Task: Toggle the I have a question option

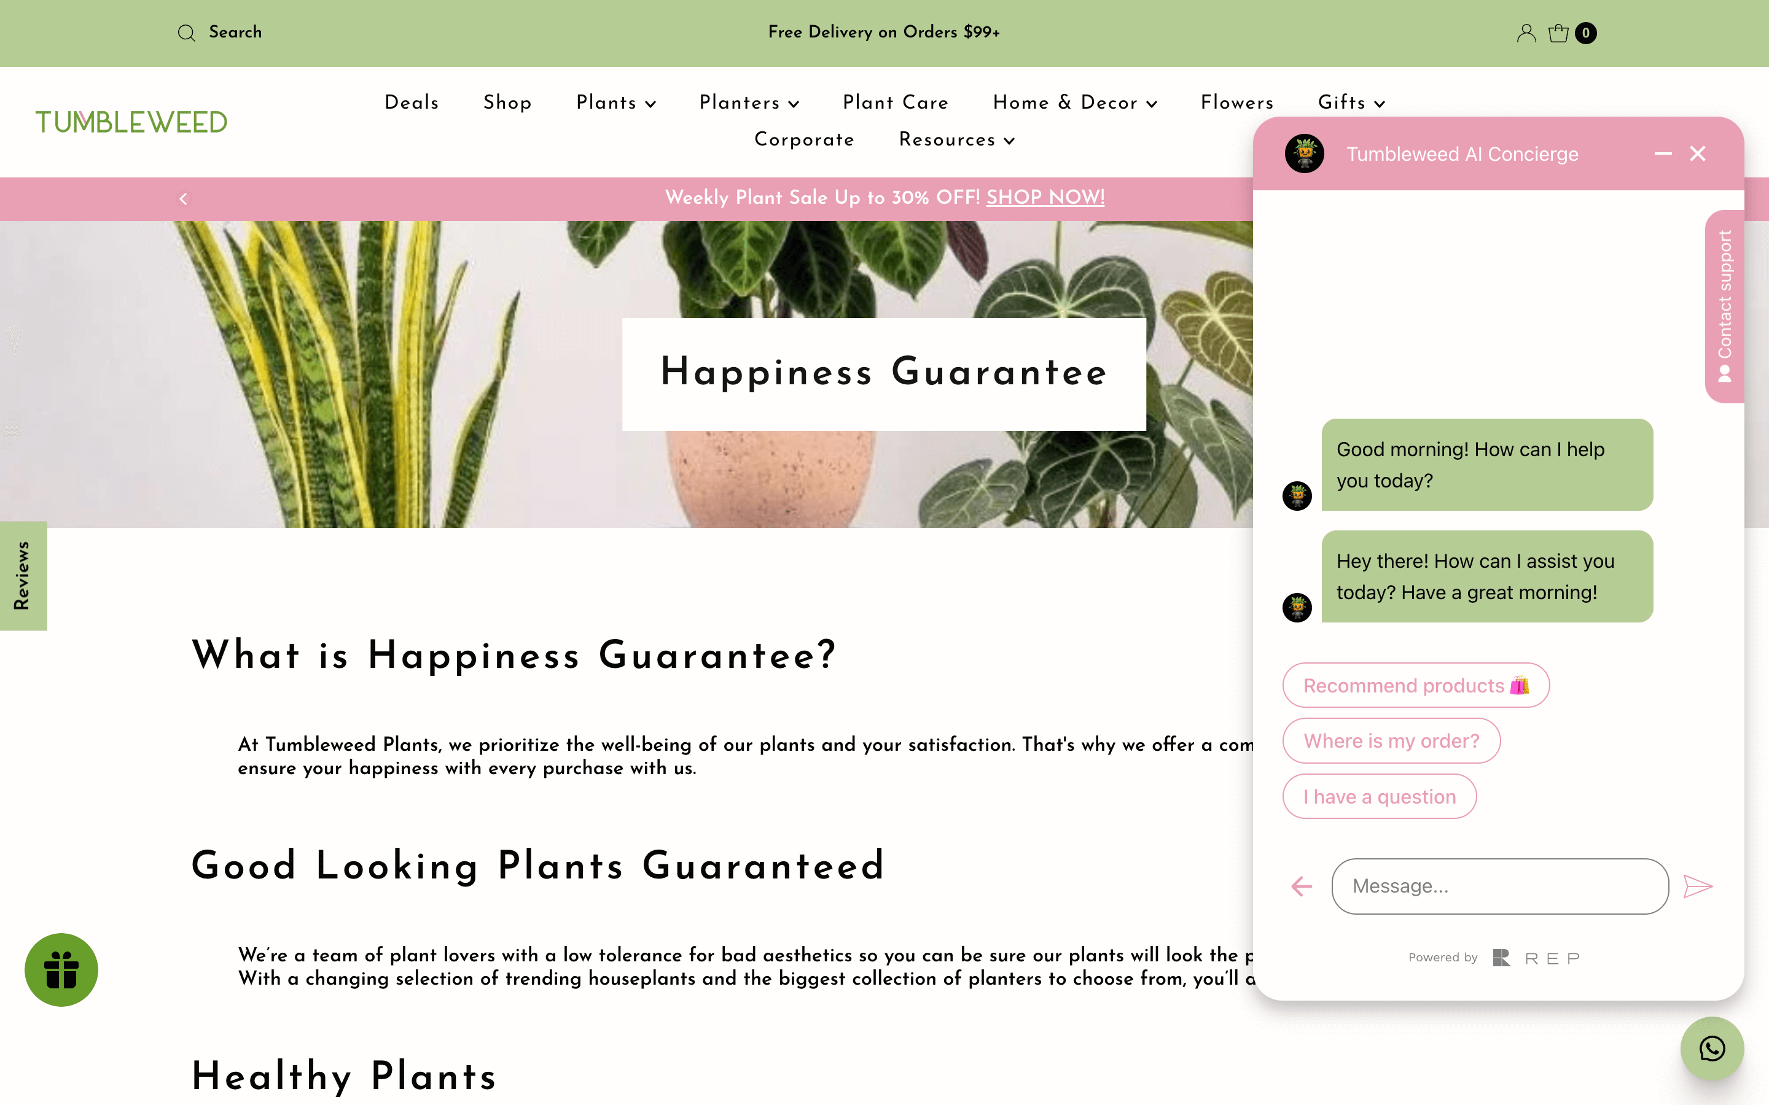Action: tap(1380, 796)
